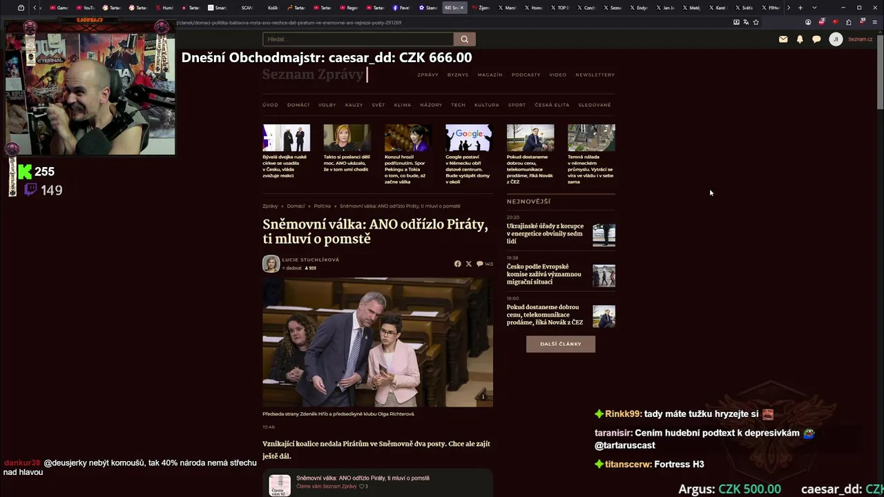Go to KULTURA section
Viewport: 884px width, 497px height.
pyautogui.click(x=486, y=105)
